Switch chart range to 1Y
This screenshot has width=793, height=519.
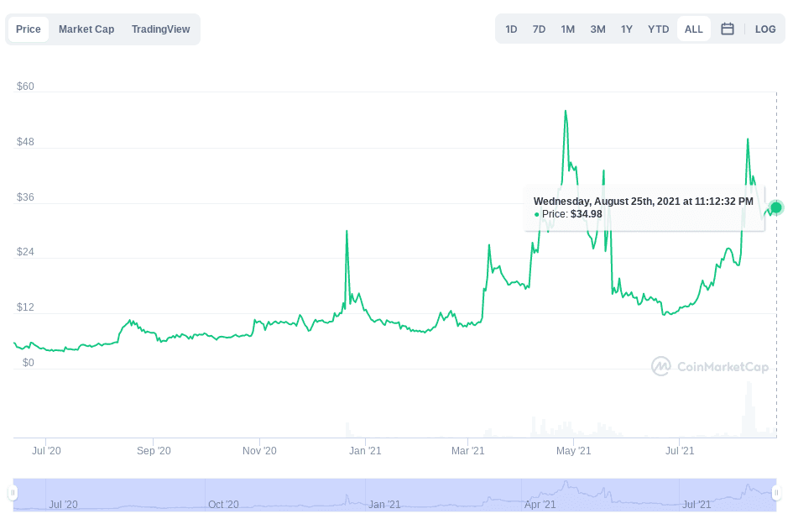[x=627, y=29]
